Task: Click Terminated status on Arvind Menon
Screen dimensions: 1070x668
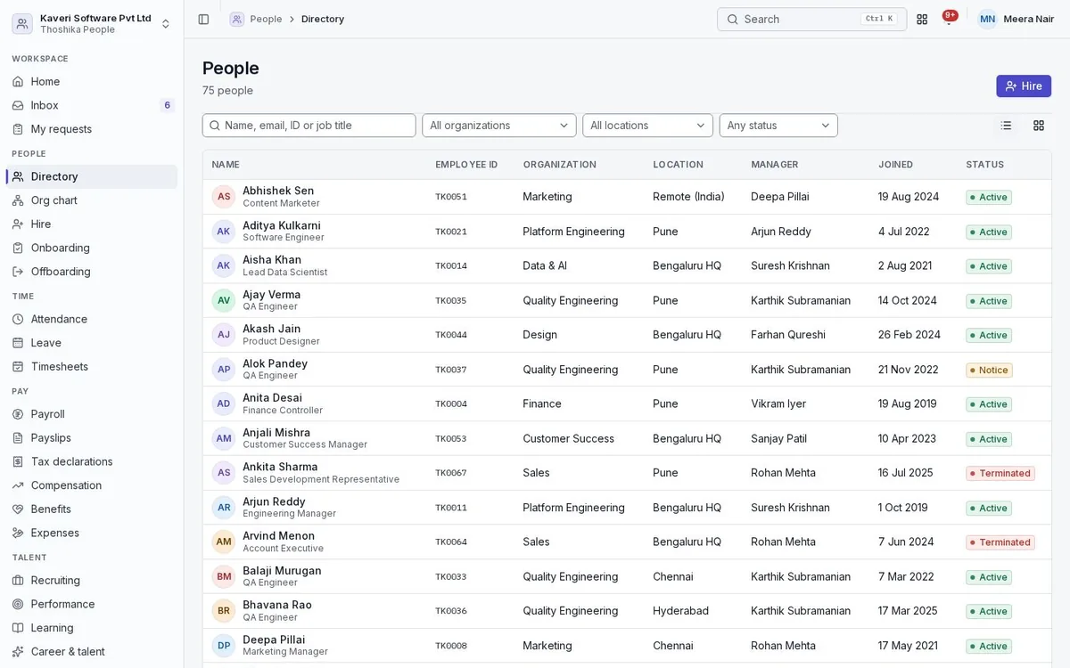Action: point(1000,542)
